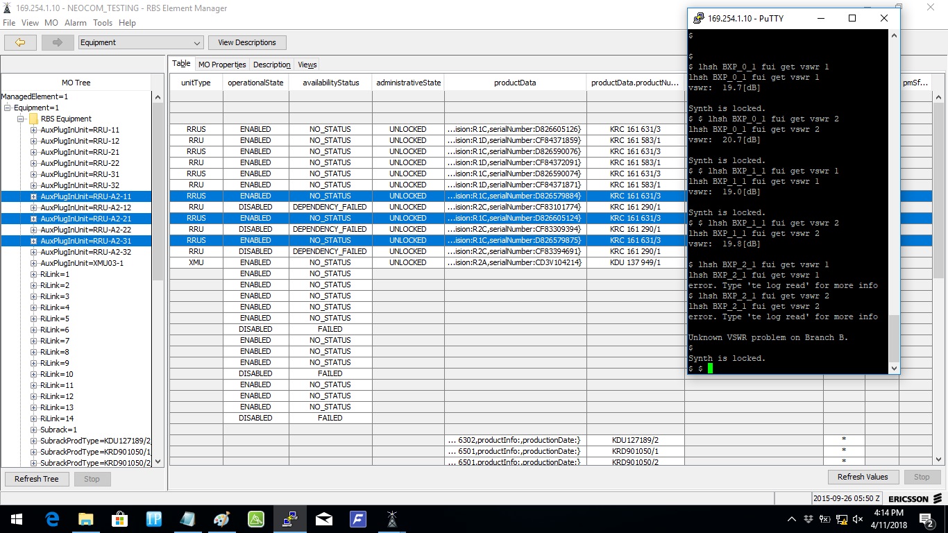
Task: Open the Paint palette app on taskbar
Action: pos(221,518)
